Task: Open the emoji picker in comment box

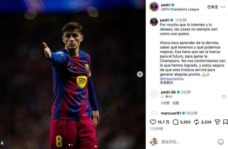Action: tap(221, 142)
